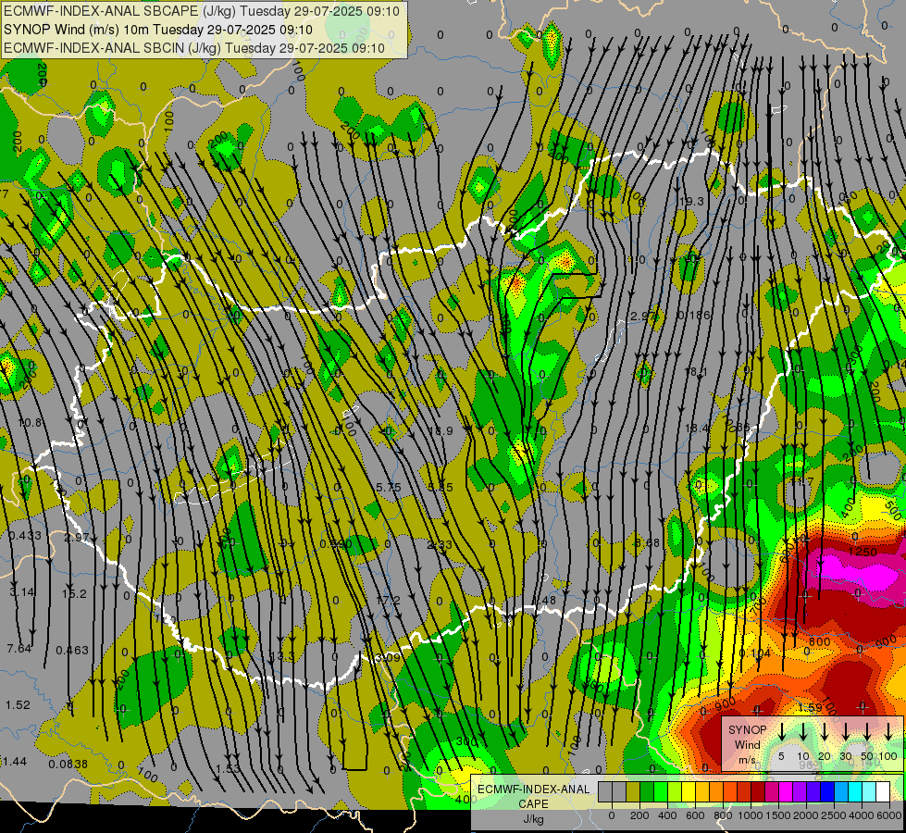Image resolution: width=906 pixels, height=833 pixels.
Task: Click the 20 m/s wind arrow in legend
Action: [825, 732]
